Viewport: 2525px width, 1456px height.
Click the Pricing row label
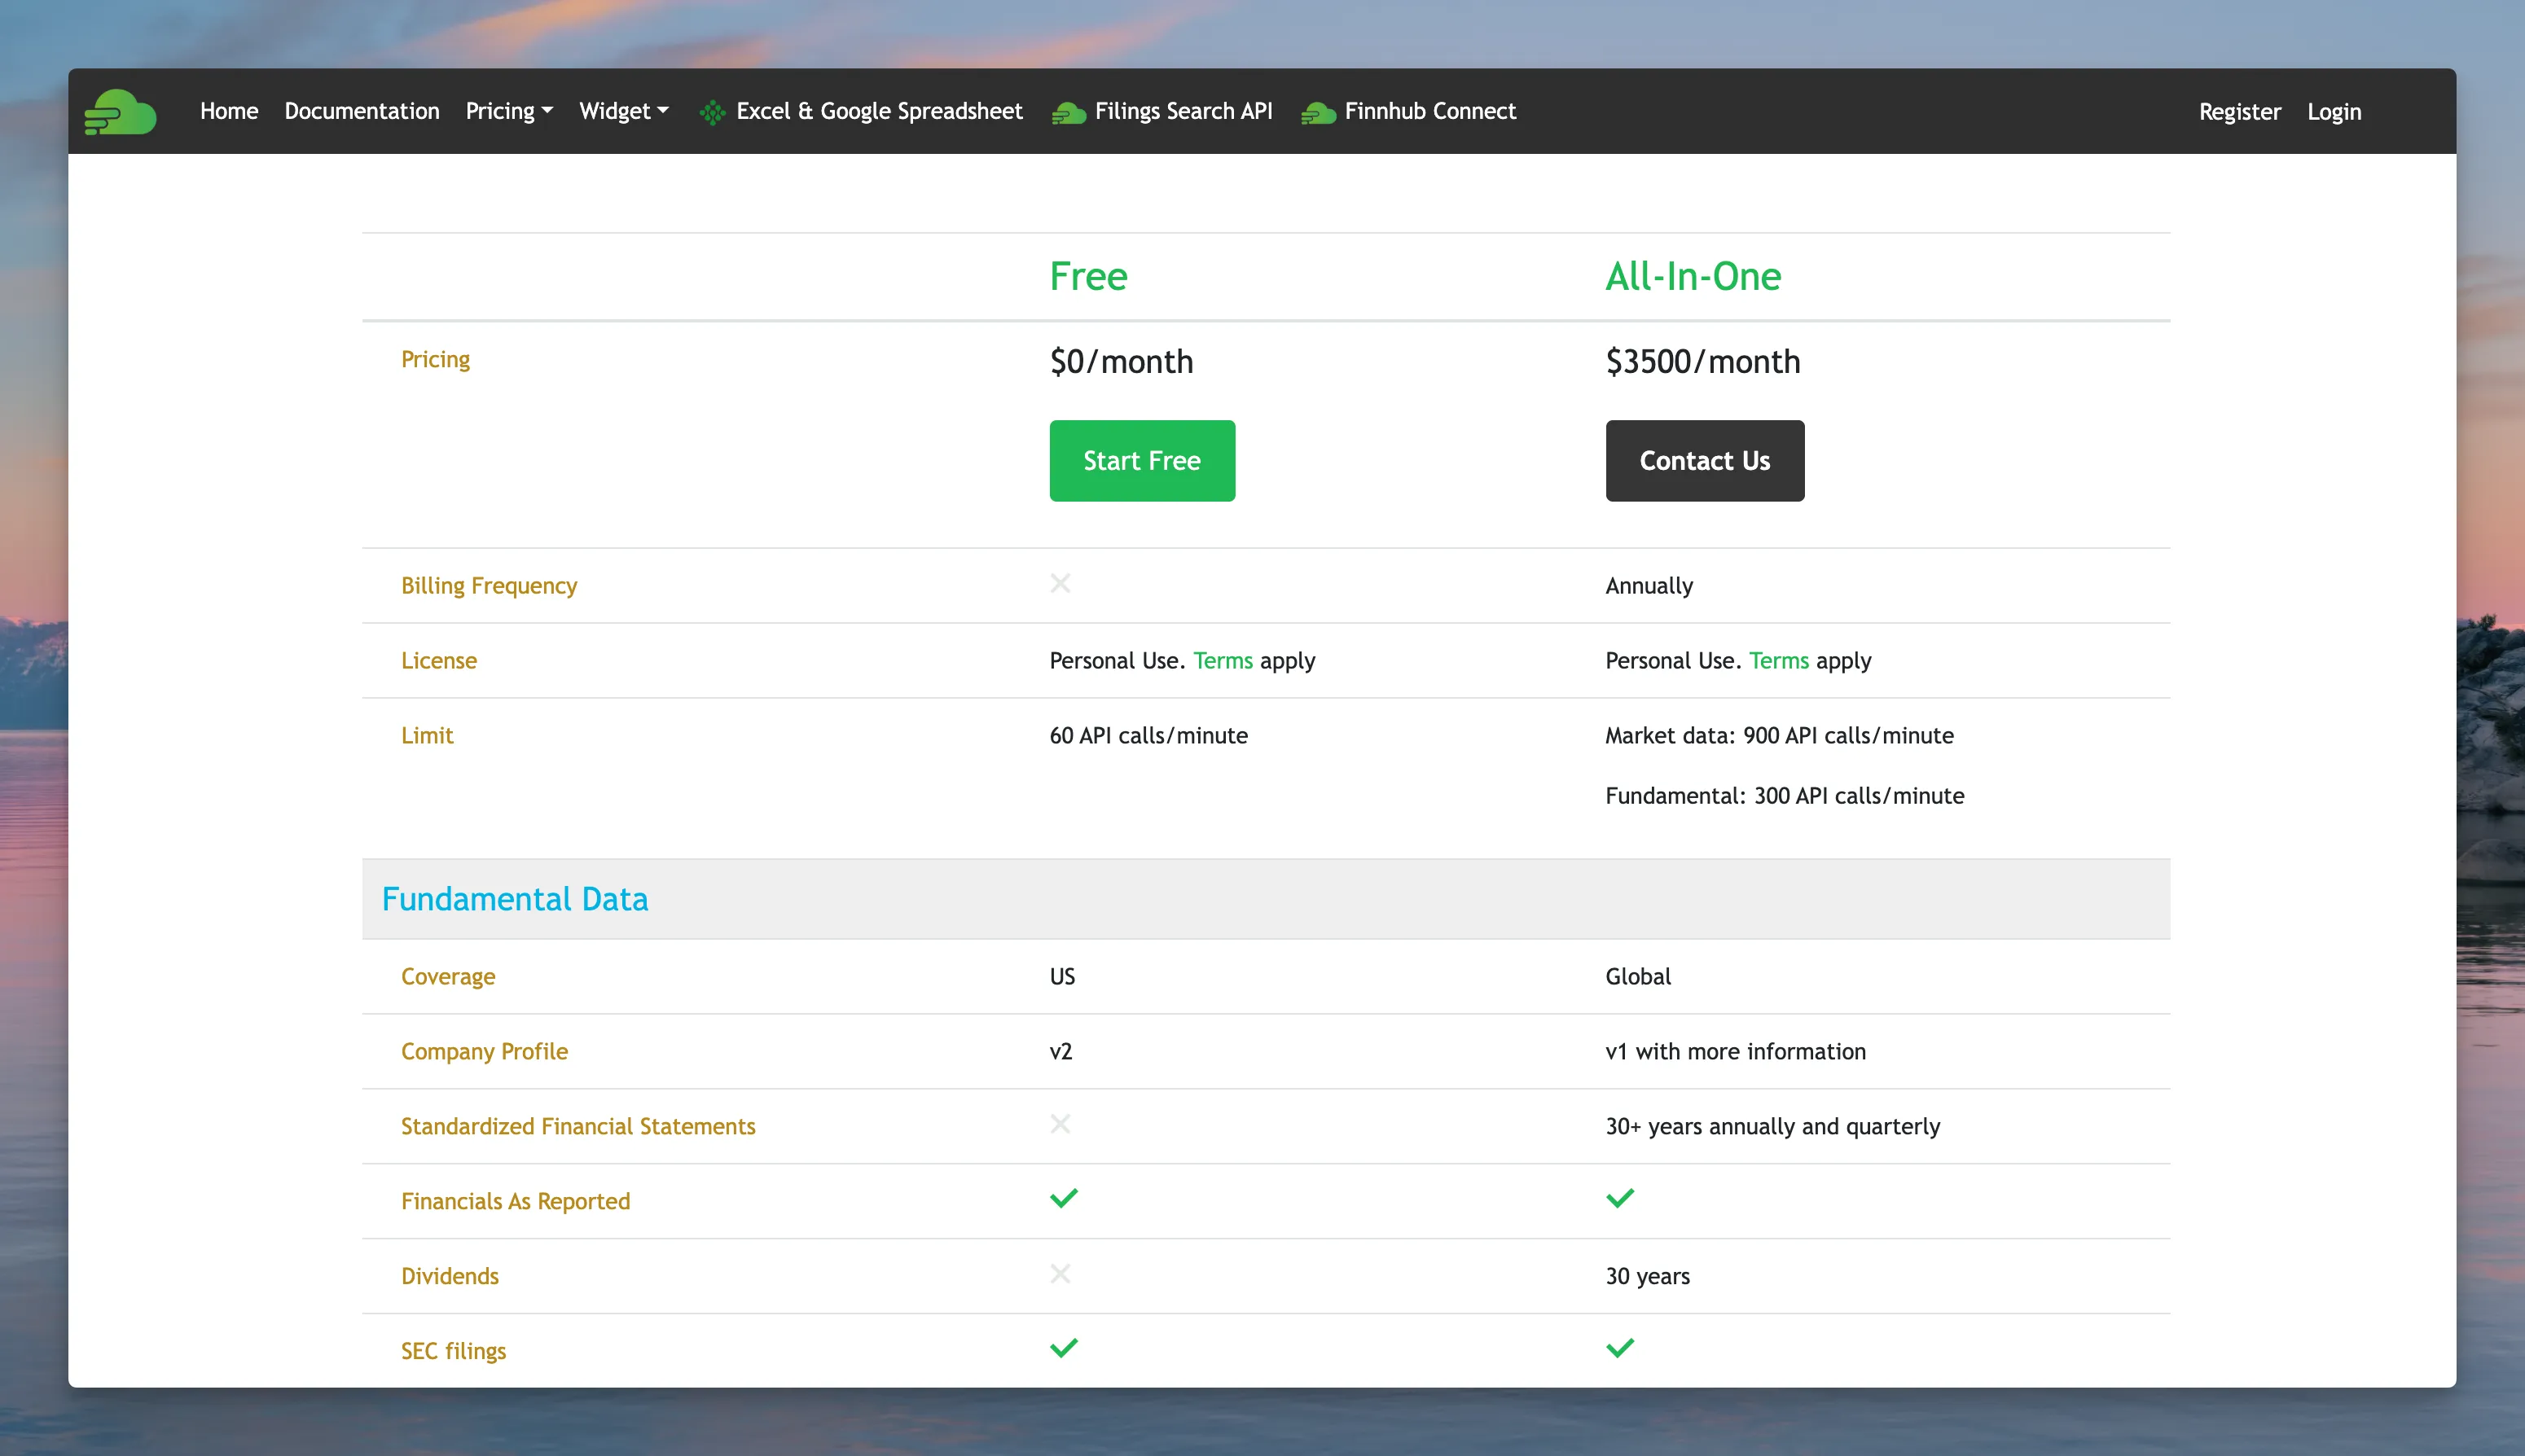point(435,360)
